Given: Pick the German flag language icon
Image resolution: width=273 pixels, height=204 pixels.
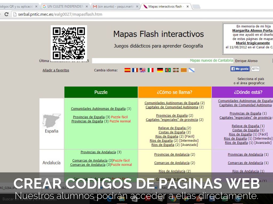Looking at the screenshot, I should point(160,70).
